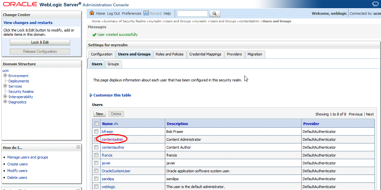Expand the Services tree node

click(x=5, y=86)
